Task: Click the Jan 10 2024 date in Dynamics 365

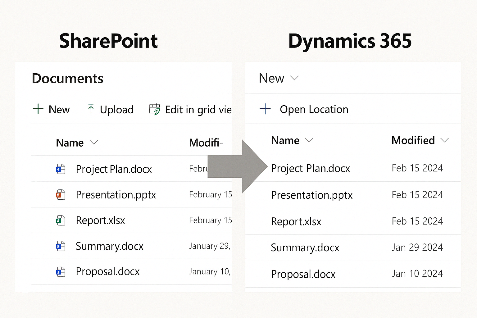Action: pos(417,274)
